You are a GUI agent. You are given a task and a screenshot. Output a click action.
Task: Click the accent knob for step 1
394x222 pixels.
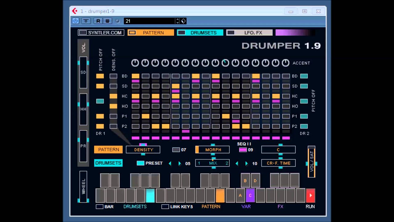pos(135,63)
